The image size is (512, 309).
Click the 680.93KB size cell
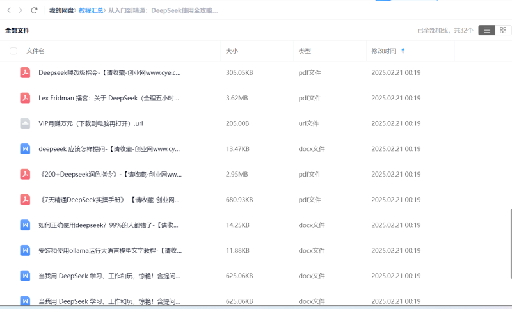(239, 200)
